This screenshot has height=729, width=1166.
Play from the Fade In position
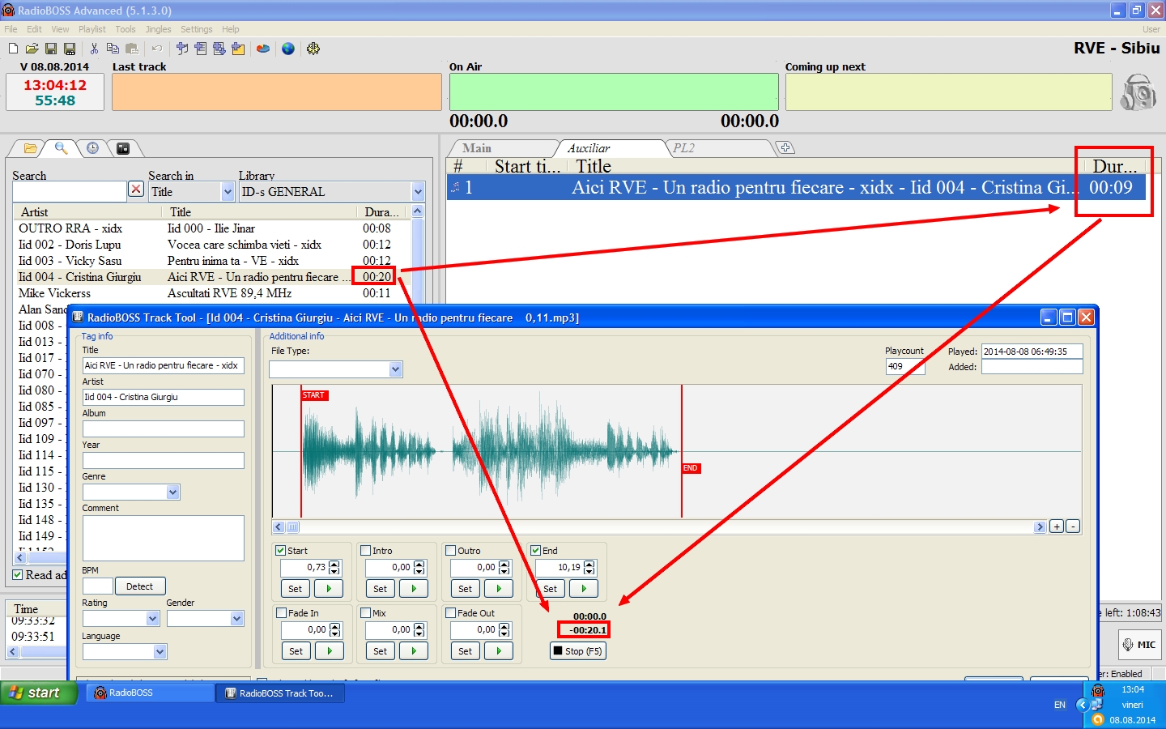click(330, 651)
